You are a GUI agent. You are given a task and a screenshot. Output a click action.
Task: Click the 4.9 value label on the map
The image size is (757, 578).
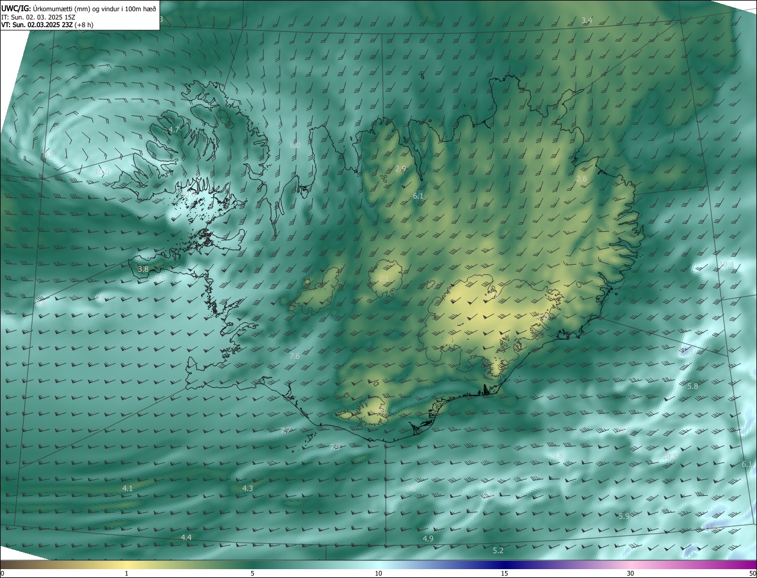pyautogui.click(x=428, y=538)
